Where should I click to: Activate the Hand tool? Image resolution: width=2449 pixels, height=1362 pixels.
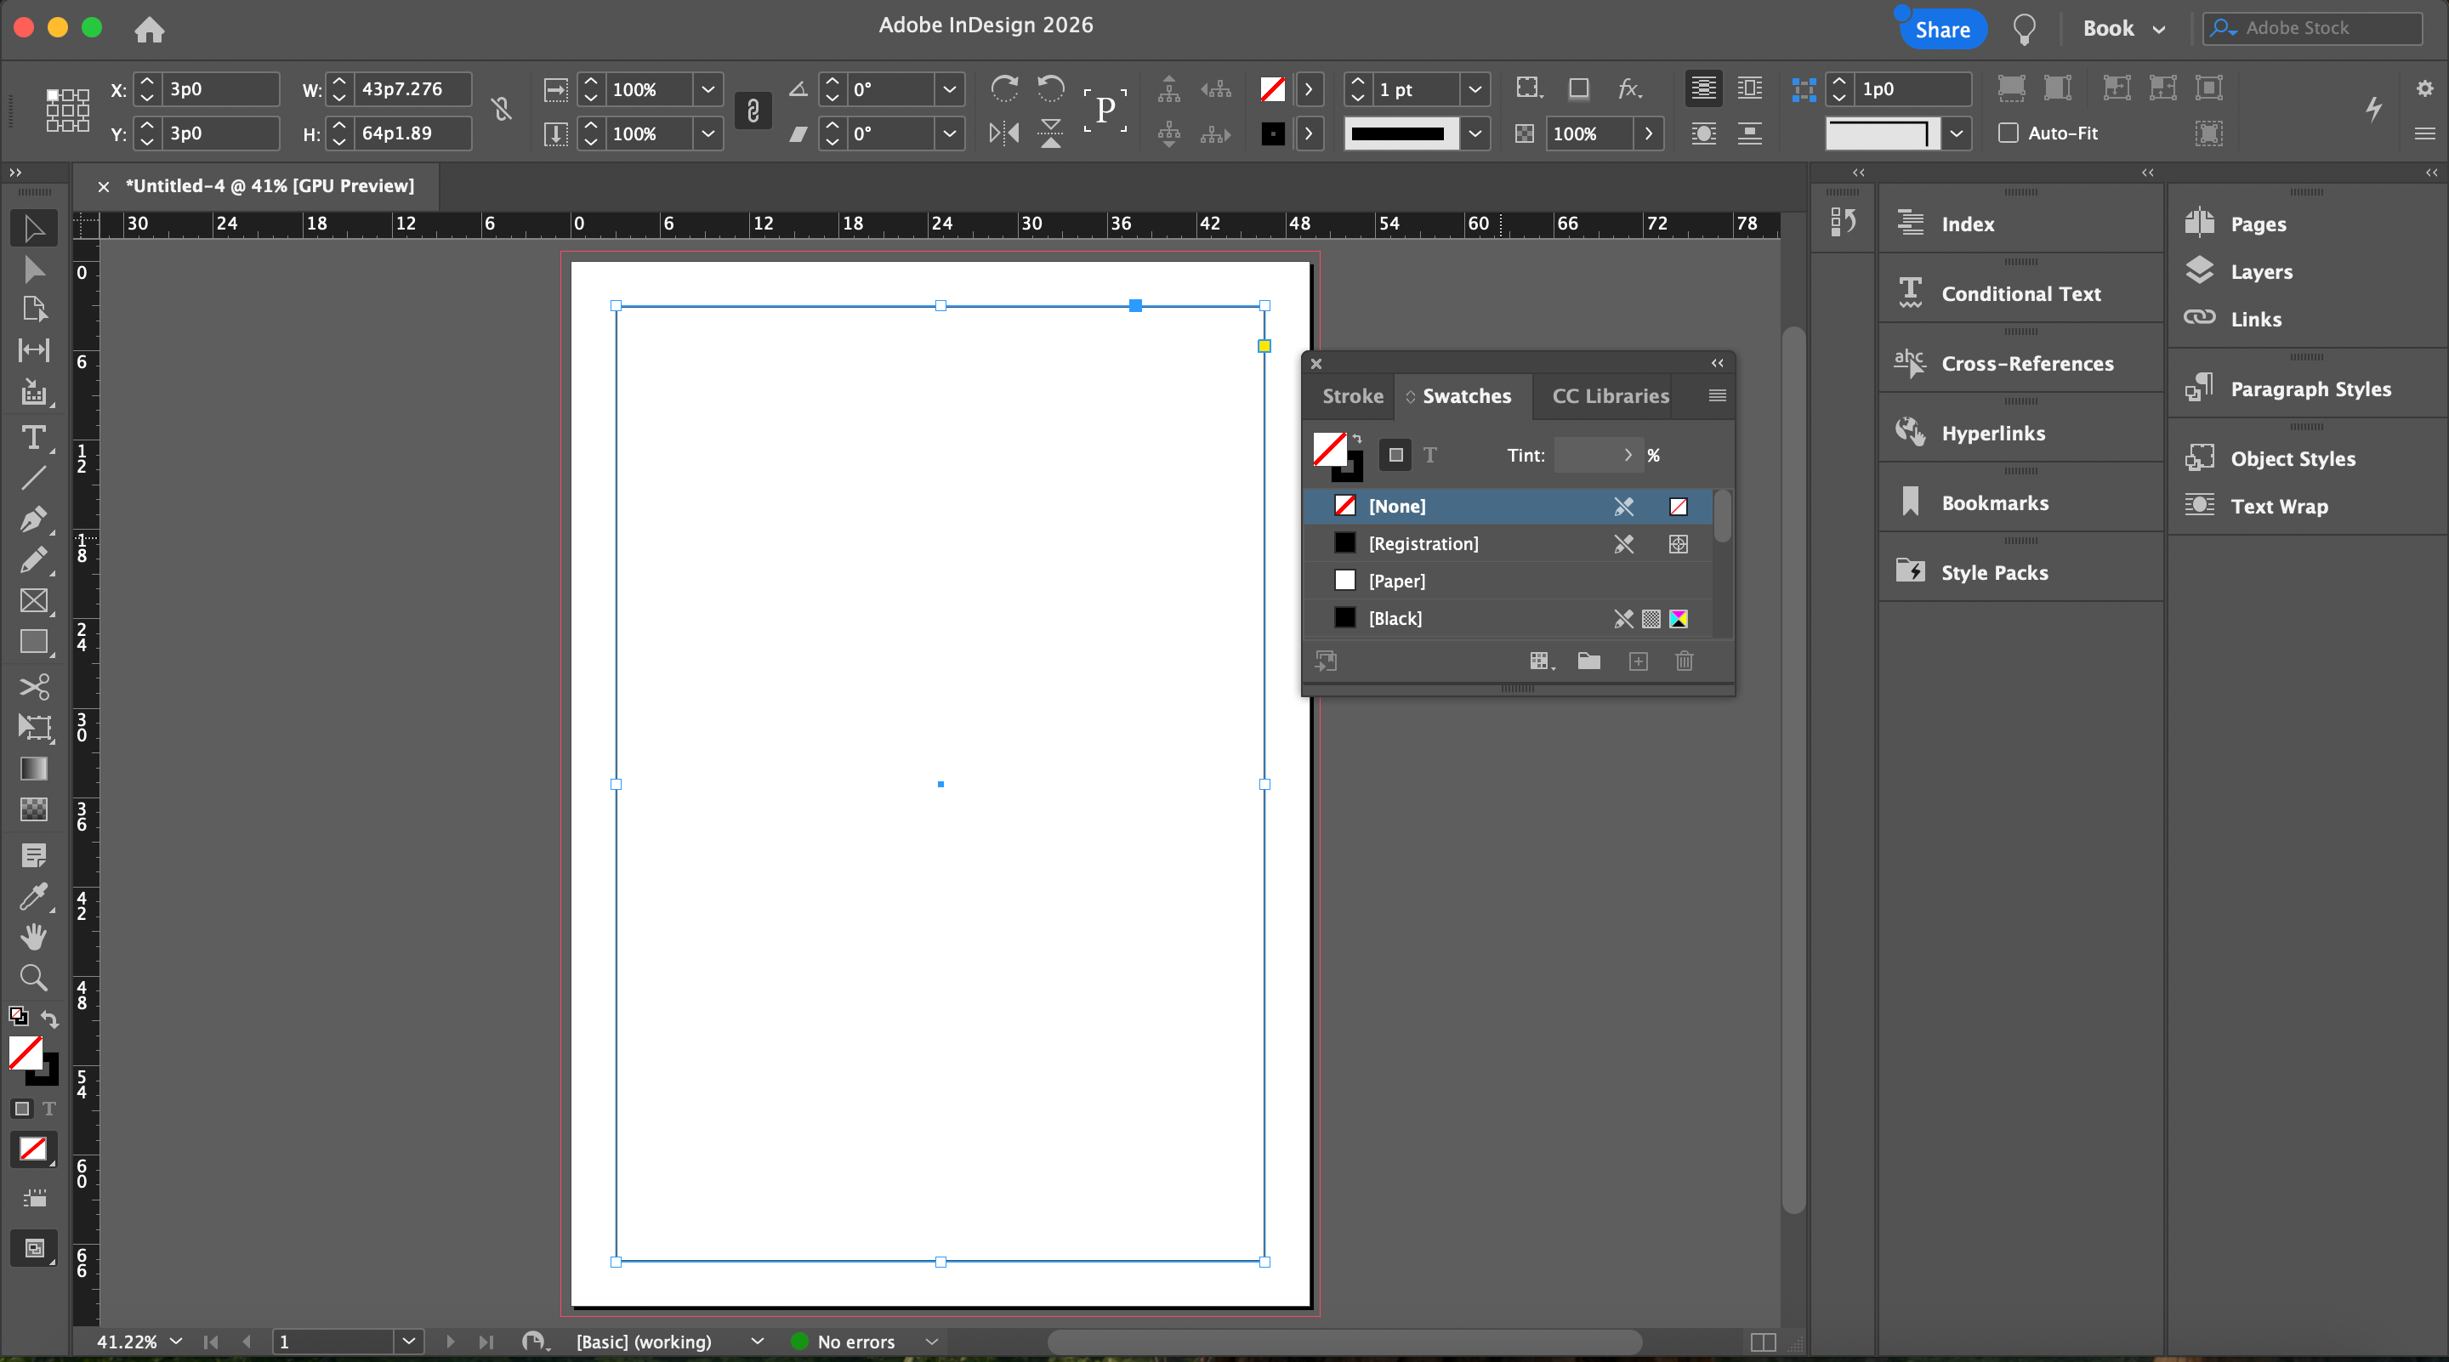(x=33, y=936)
